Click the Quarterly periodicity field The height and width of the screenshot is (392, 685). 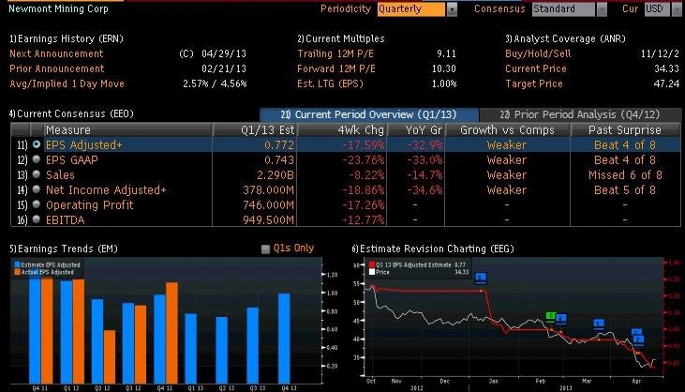411,9
